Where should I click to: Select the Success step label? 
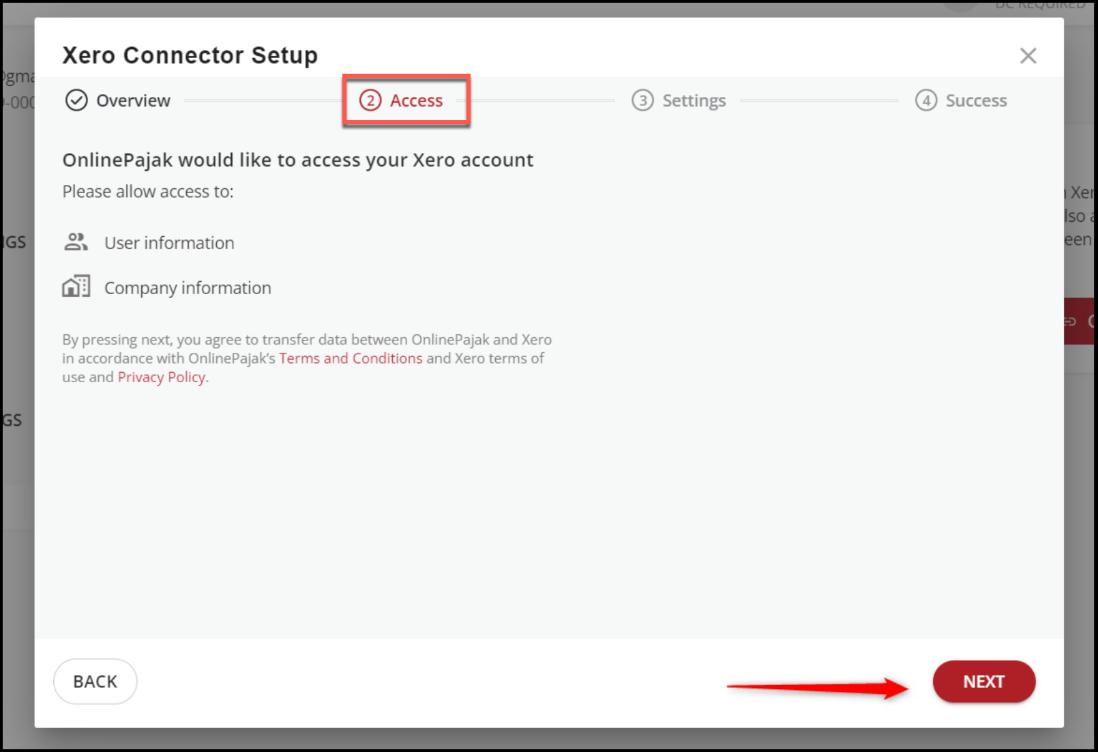976,101
